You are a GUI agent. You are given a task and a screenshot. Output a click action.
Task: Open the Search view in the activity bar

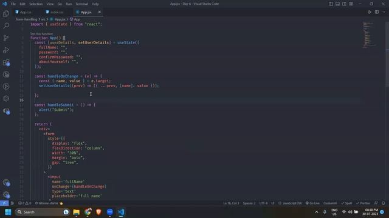point(6,25)
